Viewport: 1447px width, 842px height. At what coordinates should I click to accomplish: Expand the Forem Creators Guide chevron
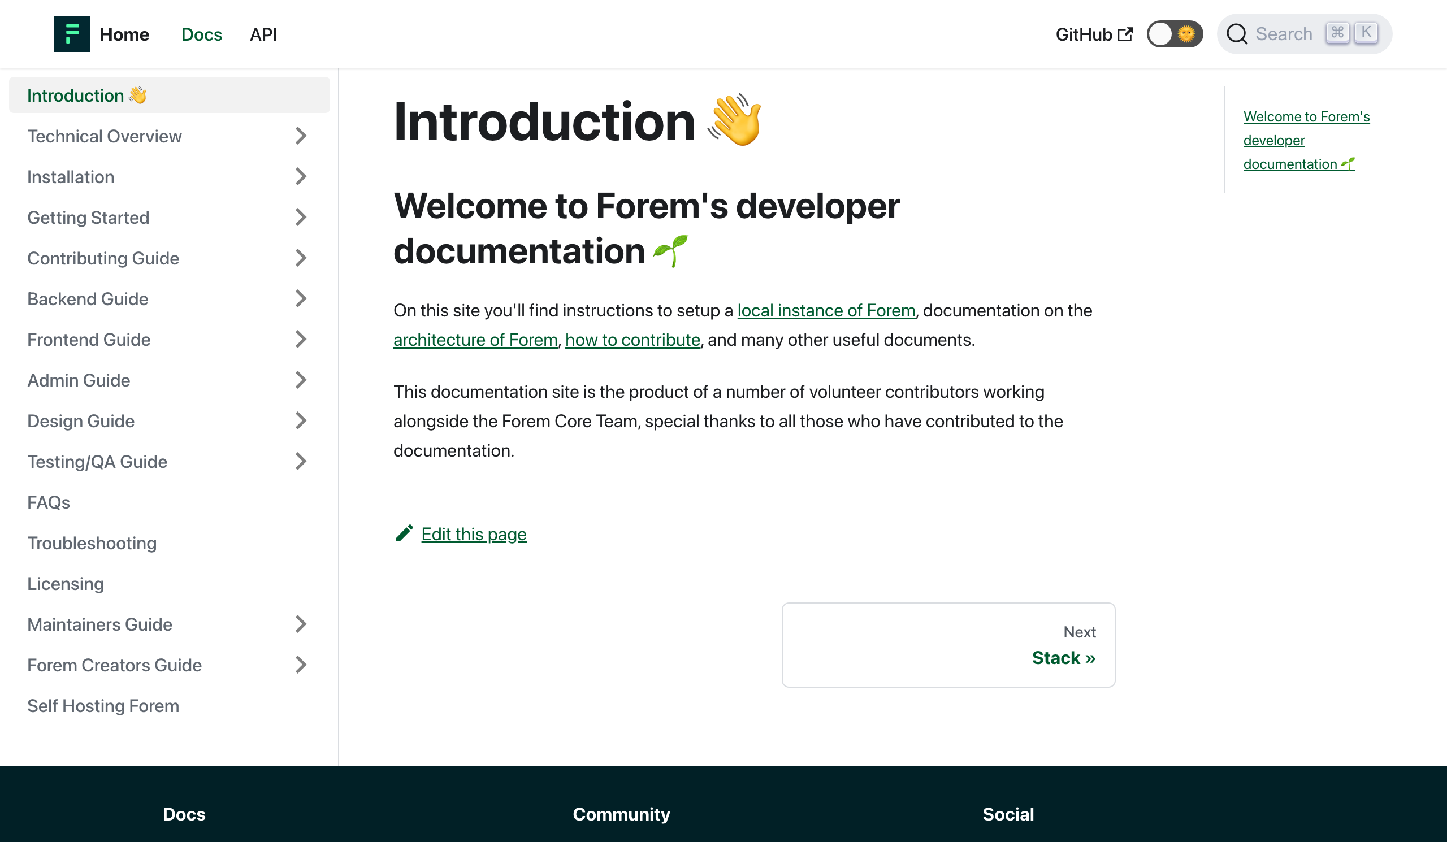point(300,665)
